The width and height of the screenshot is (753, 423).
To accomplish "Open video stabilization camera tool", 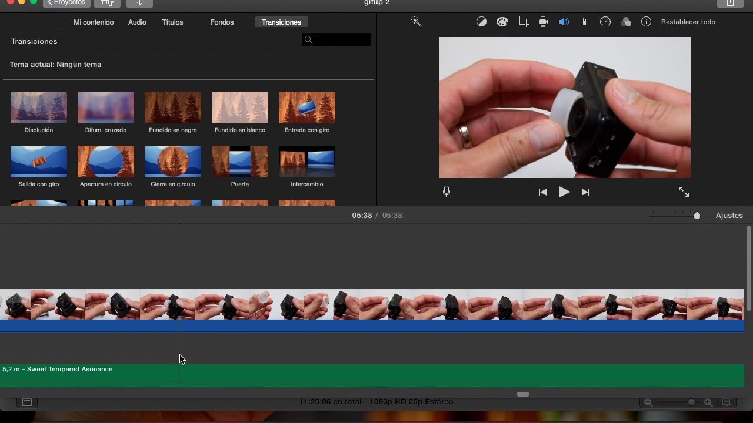I will [x=544, y=22].
